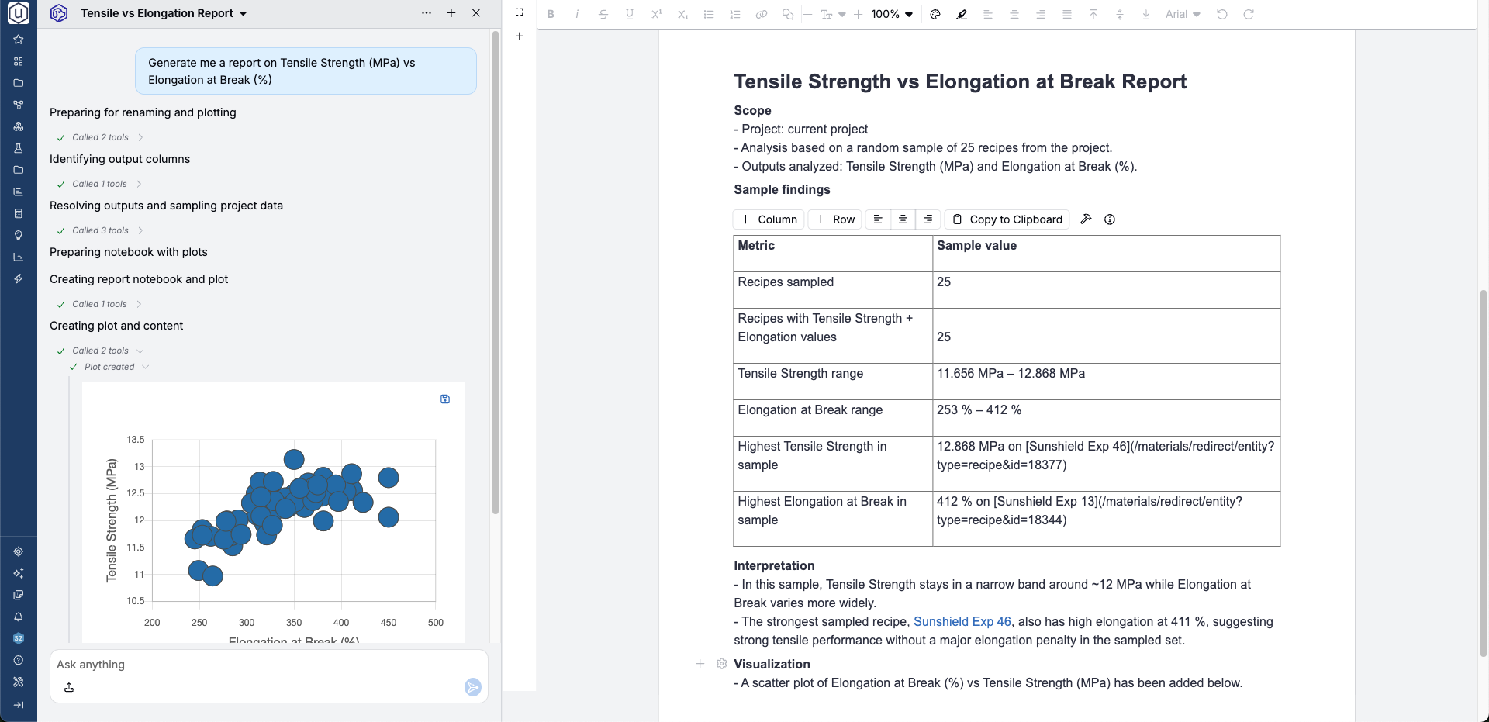Add a block before the Visualization section
The height and width of the screenshot is (722, 1489).
(x=700, y=664)
